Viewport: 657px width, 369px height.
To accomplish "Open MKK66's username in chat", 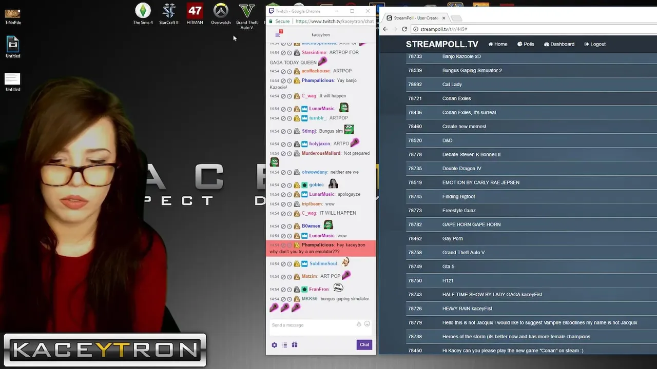I will (310, 299).
